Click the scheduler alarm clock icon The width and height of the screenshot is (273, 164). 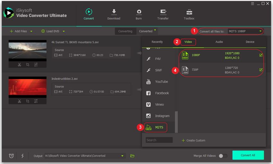tap(11, 156)
